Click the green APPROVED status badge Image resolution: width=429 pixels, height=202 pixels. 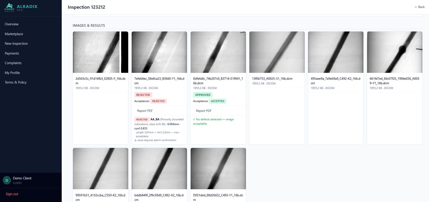(x=203, y=95)
